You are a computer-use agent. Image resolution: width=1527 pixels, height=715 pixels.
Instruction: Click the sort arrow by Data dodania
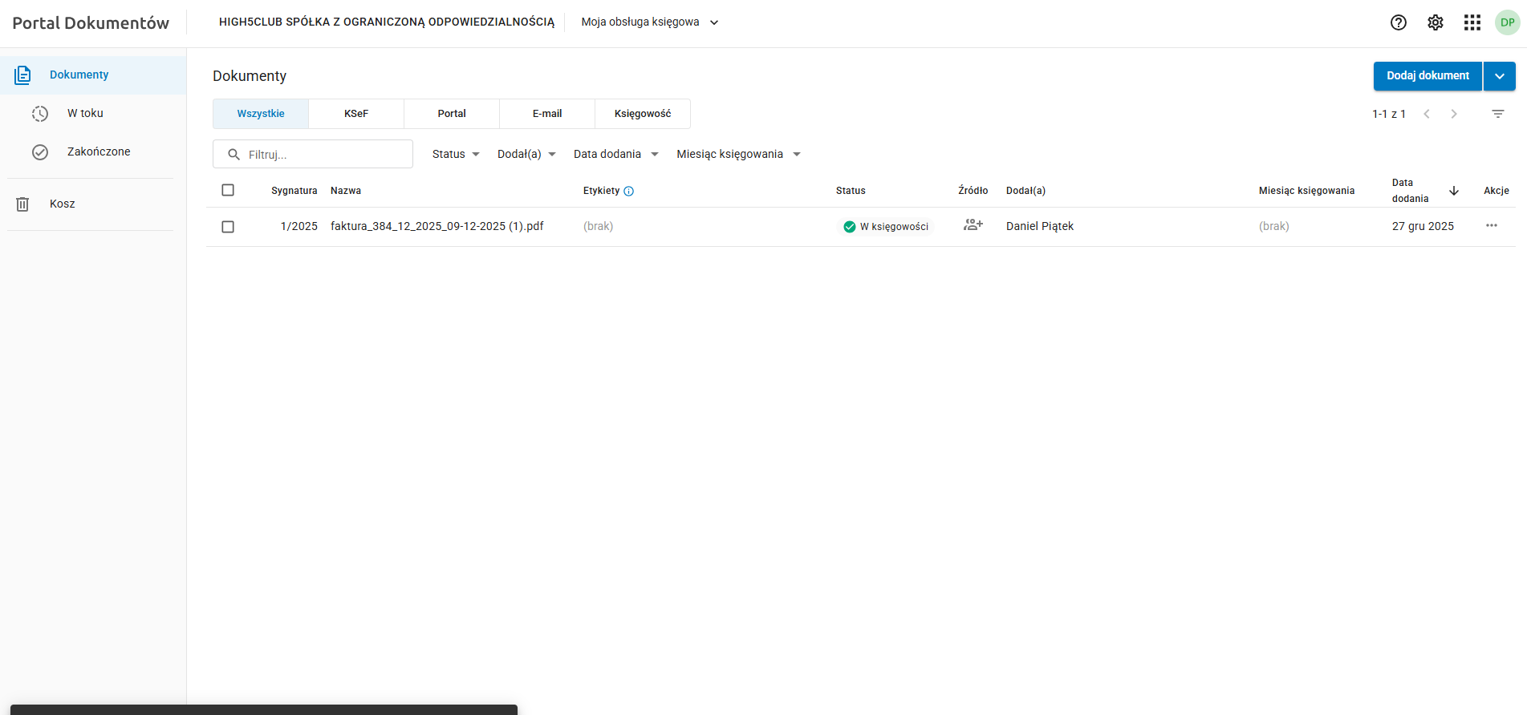pyautogui.click(x=1454, y=191)
